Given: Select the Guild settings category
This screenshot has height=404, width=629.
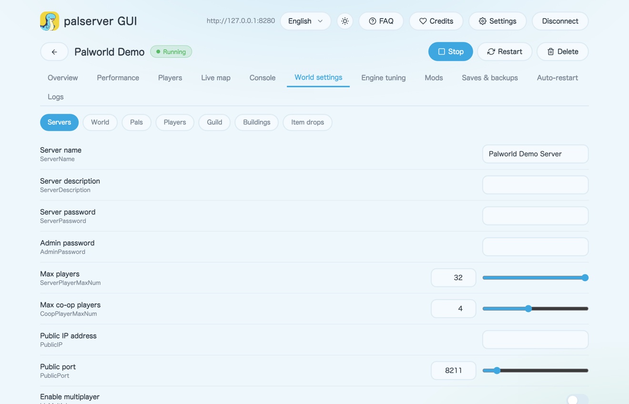Looking at the screenshot, I should [x=214, y=122].
